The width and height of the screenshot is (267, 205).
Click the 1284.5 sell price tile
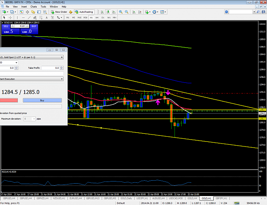(x=11, y=31)
